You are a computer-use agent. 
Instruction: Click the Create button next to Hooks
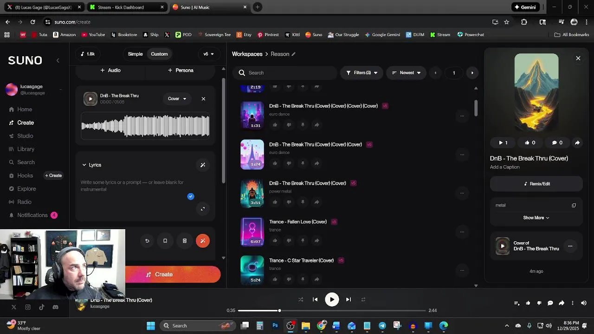point(53,175)
